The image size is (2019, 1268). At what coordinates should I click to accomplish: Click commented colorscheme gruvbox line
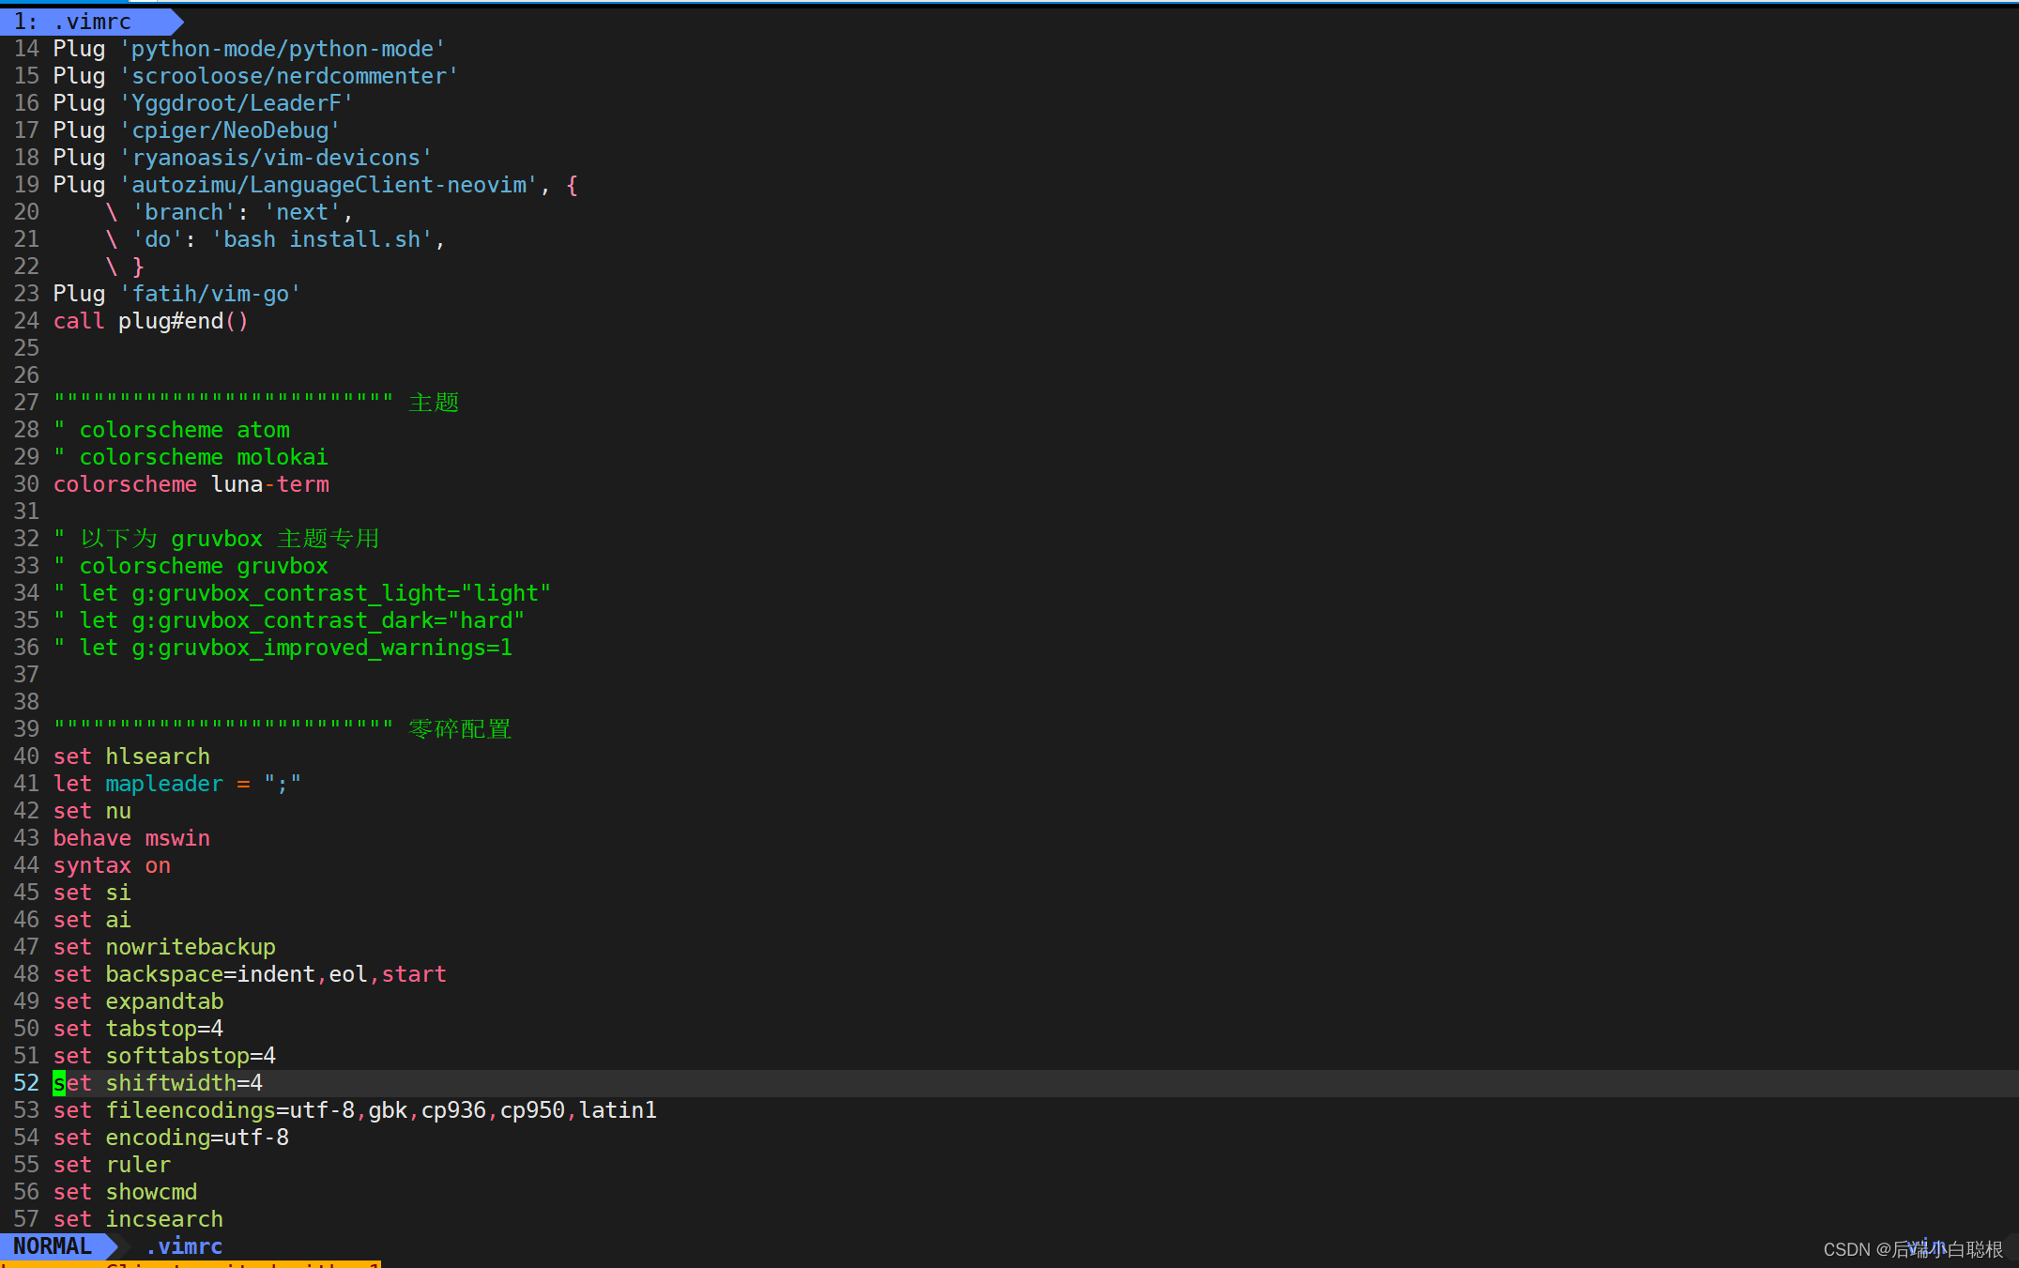coord(191,566)
